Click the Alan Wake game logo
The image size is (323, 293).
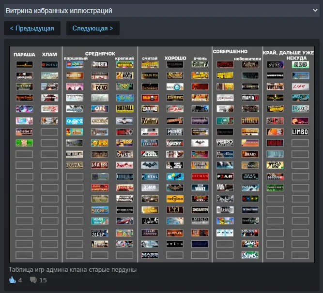pyautogui.click(x=200, y=188)
